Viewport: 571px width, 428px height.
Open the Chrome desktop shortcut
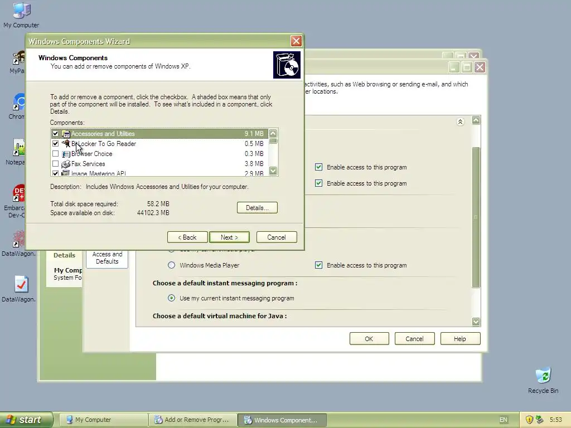click(x=18, y=102)
